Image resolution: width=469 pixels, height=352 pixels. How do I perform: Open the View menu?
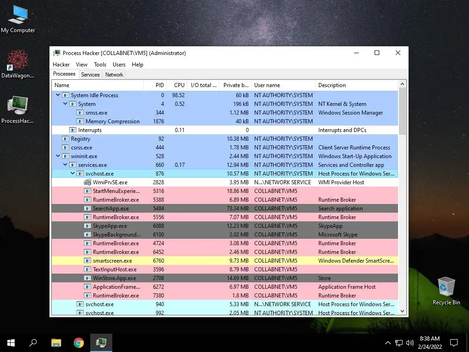click(82, 65)
